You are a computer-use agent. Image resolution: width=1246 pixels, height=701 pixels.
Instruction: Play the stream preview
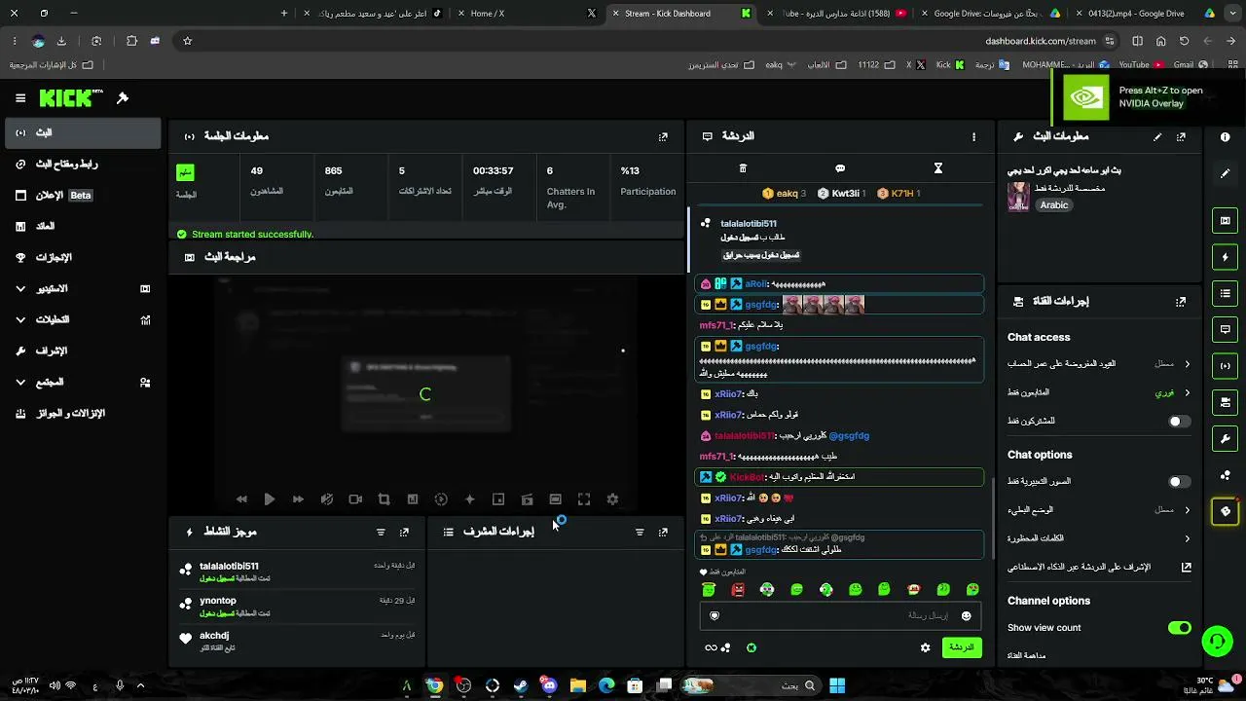click(270, 499)
